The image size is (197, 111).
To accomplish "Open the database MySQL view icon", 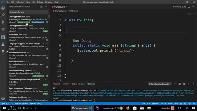I will (3, 51).
